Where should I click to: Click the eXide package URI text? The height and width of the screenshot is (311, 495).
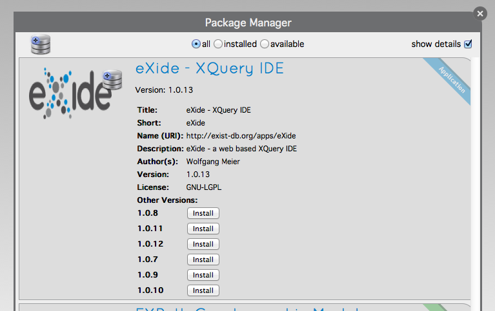pos(241,136)
